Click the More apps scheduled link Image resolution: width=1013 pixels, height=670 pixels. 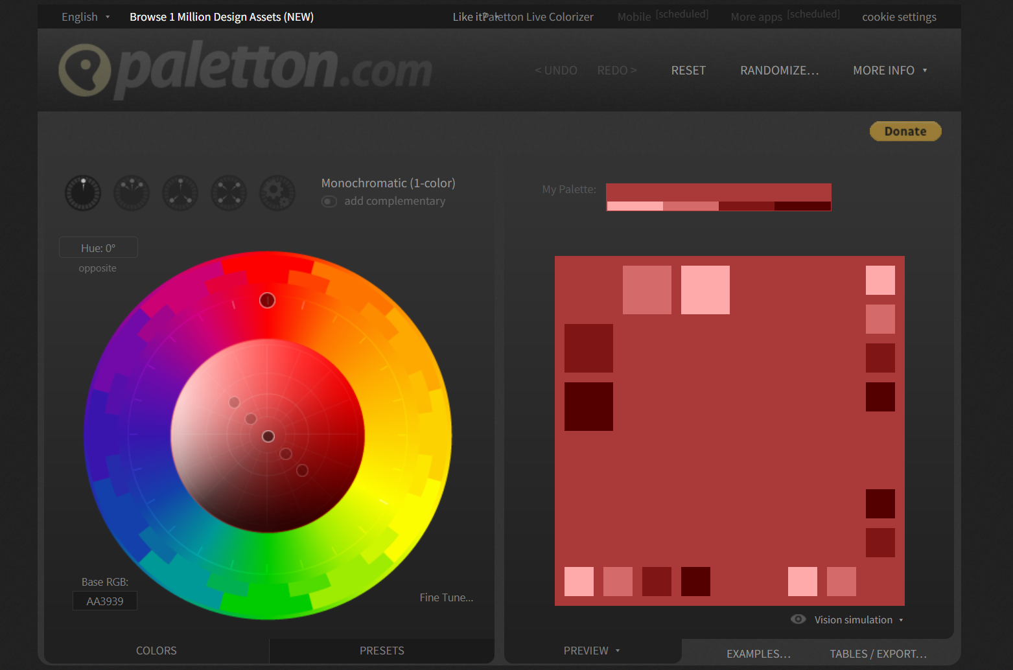[x=786, y=16]
